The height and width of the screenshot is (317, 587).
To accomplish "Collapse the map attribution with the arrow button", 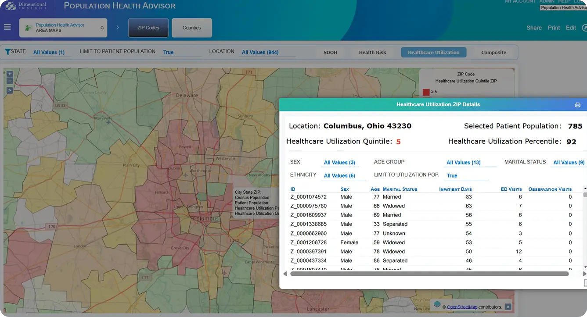I will 508,307.
